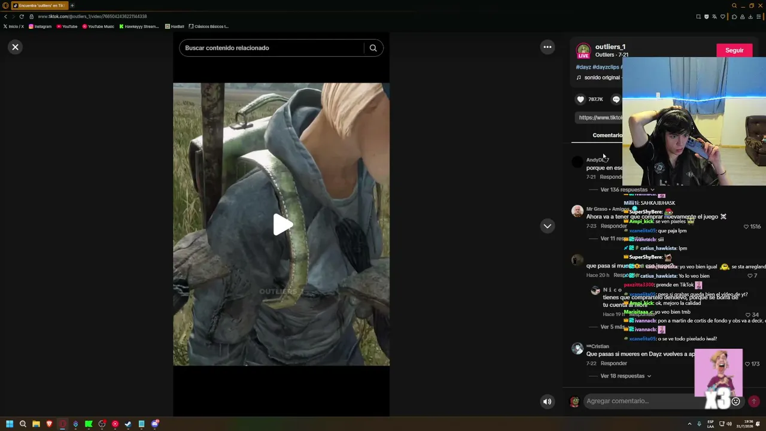Screen dimensions: 766x431
Task: Open Windows taskbar search
Action: pos(23,424)
